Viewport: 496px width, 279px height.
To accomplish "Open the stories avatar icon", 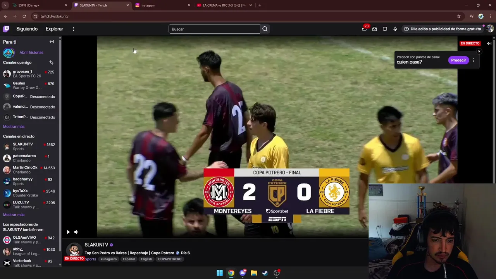I will tap(9, 52).
